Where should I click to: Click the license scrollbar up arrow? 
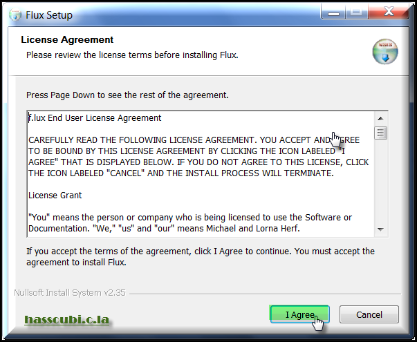(x=380, y=119)
